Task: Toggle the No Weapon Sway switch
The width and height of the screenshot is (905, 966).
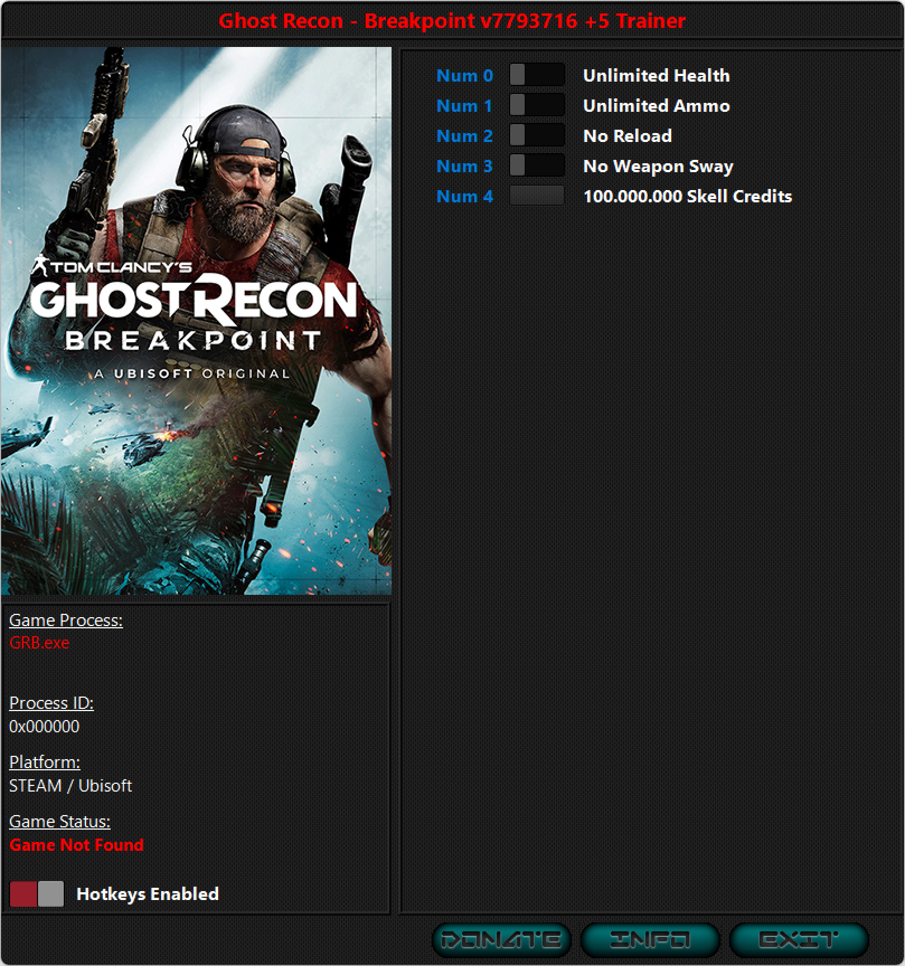Action: 537,165
